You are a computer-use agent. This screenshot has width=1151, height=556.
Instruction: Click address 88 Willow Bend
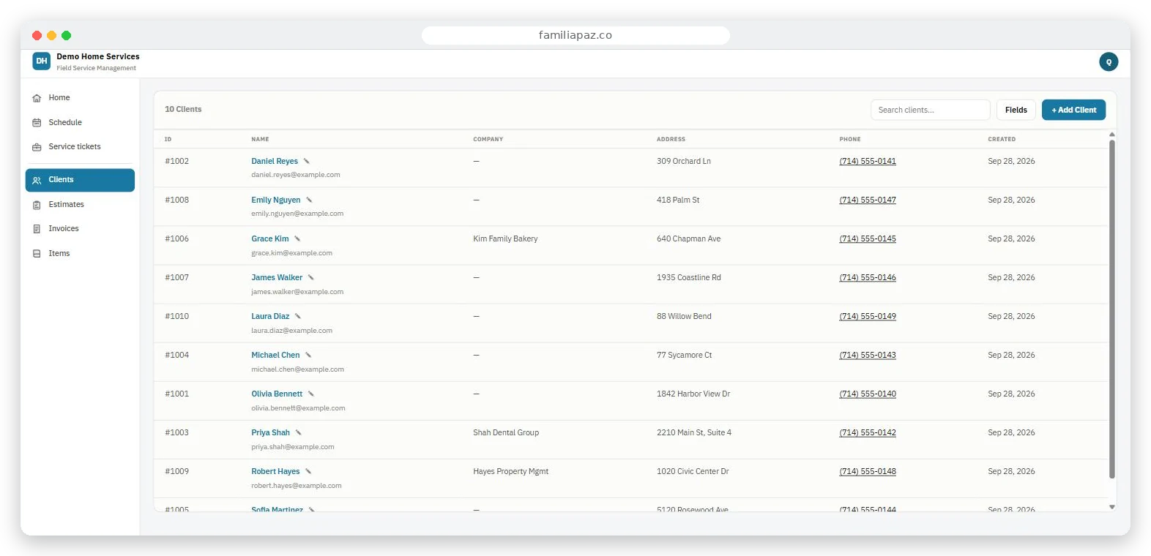(x=684, y=316)
